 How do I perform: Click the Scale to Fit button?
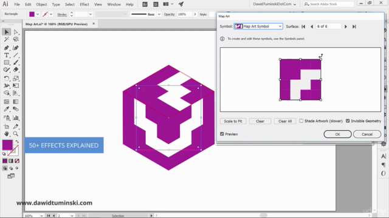tap(233, 121)
